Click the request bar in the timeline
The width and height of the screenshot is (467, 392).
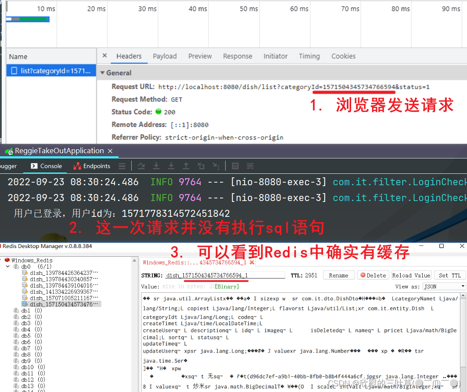coord(28,19)
